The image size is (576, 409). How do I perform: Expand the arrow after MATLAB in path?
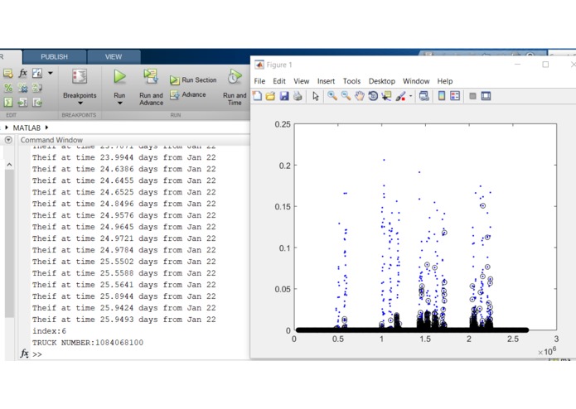pos(46,128)
